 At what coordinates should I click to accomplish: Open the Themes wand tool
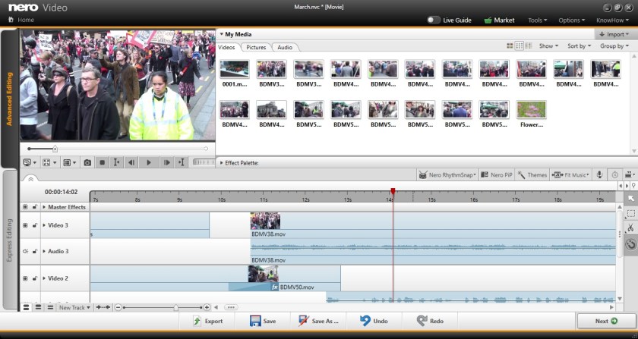click(532, 175)
